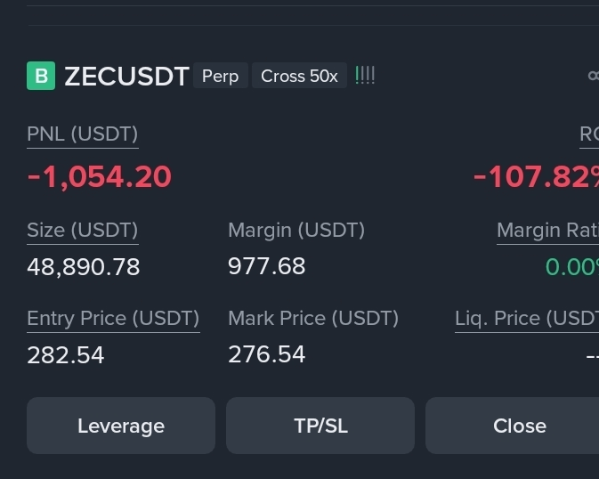
Task: Open the Cross 50x margin mode tag
Action: pos(299,76)
